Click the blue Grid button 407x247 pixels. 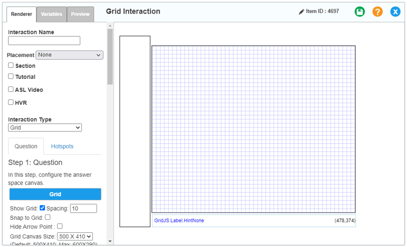(x=55, y=194)
